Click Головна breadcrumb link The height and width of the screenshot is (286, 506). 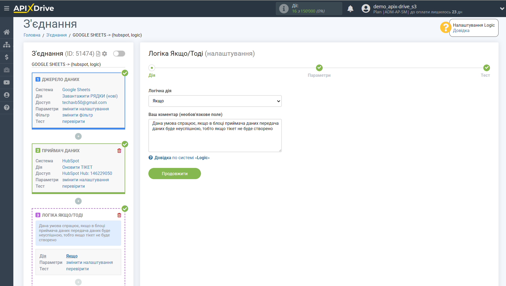(32, 35)
